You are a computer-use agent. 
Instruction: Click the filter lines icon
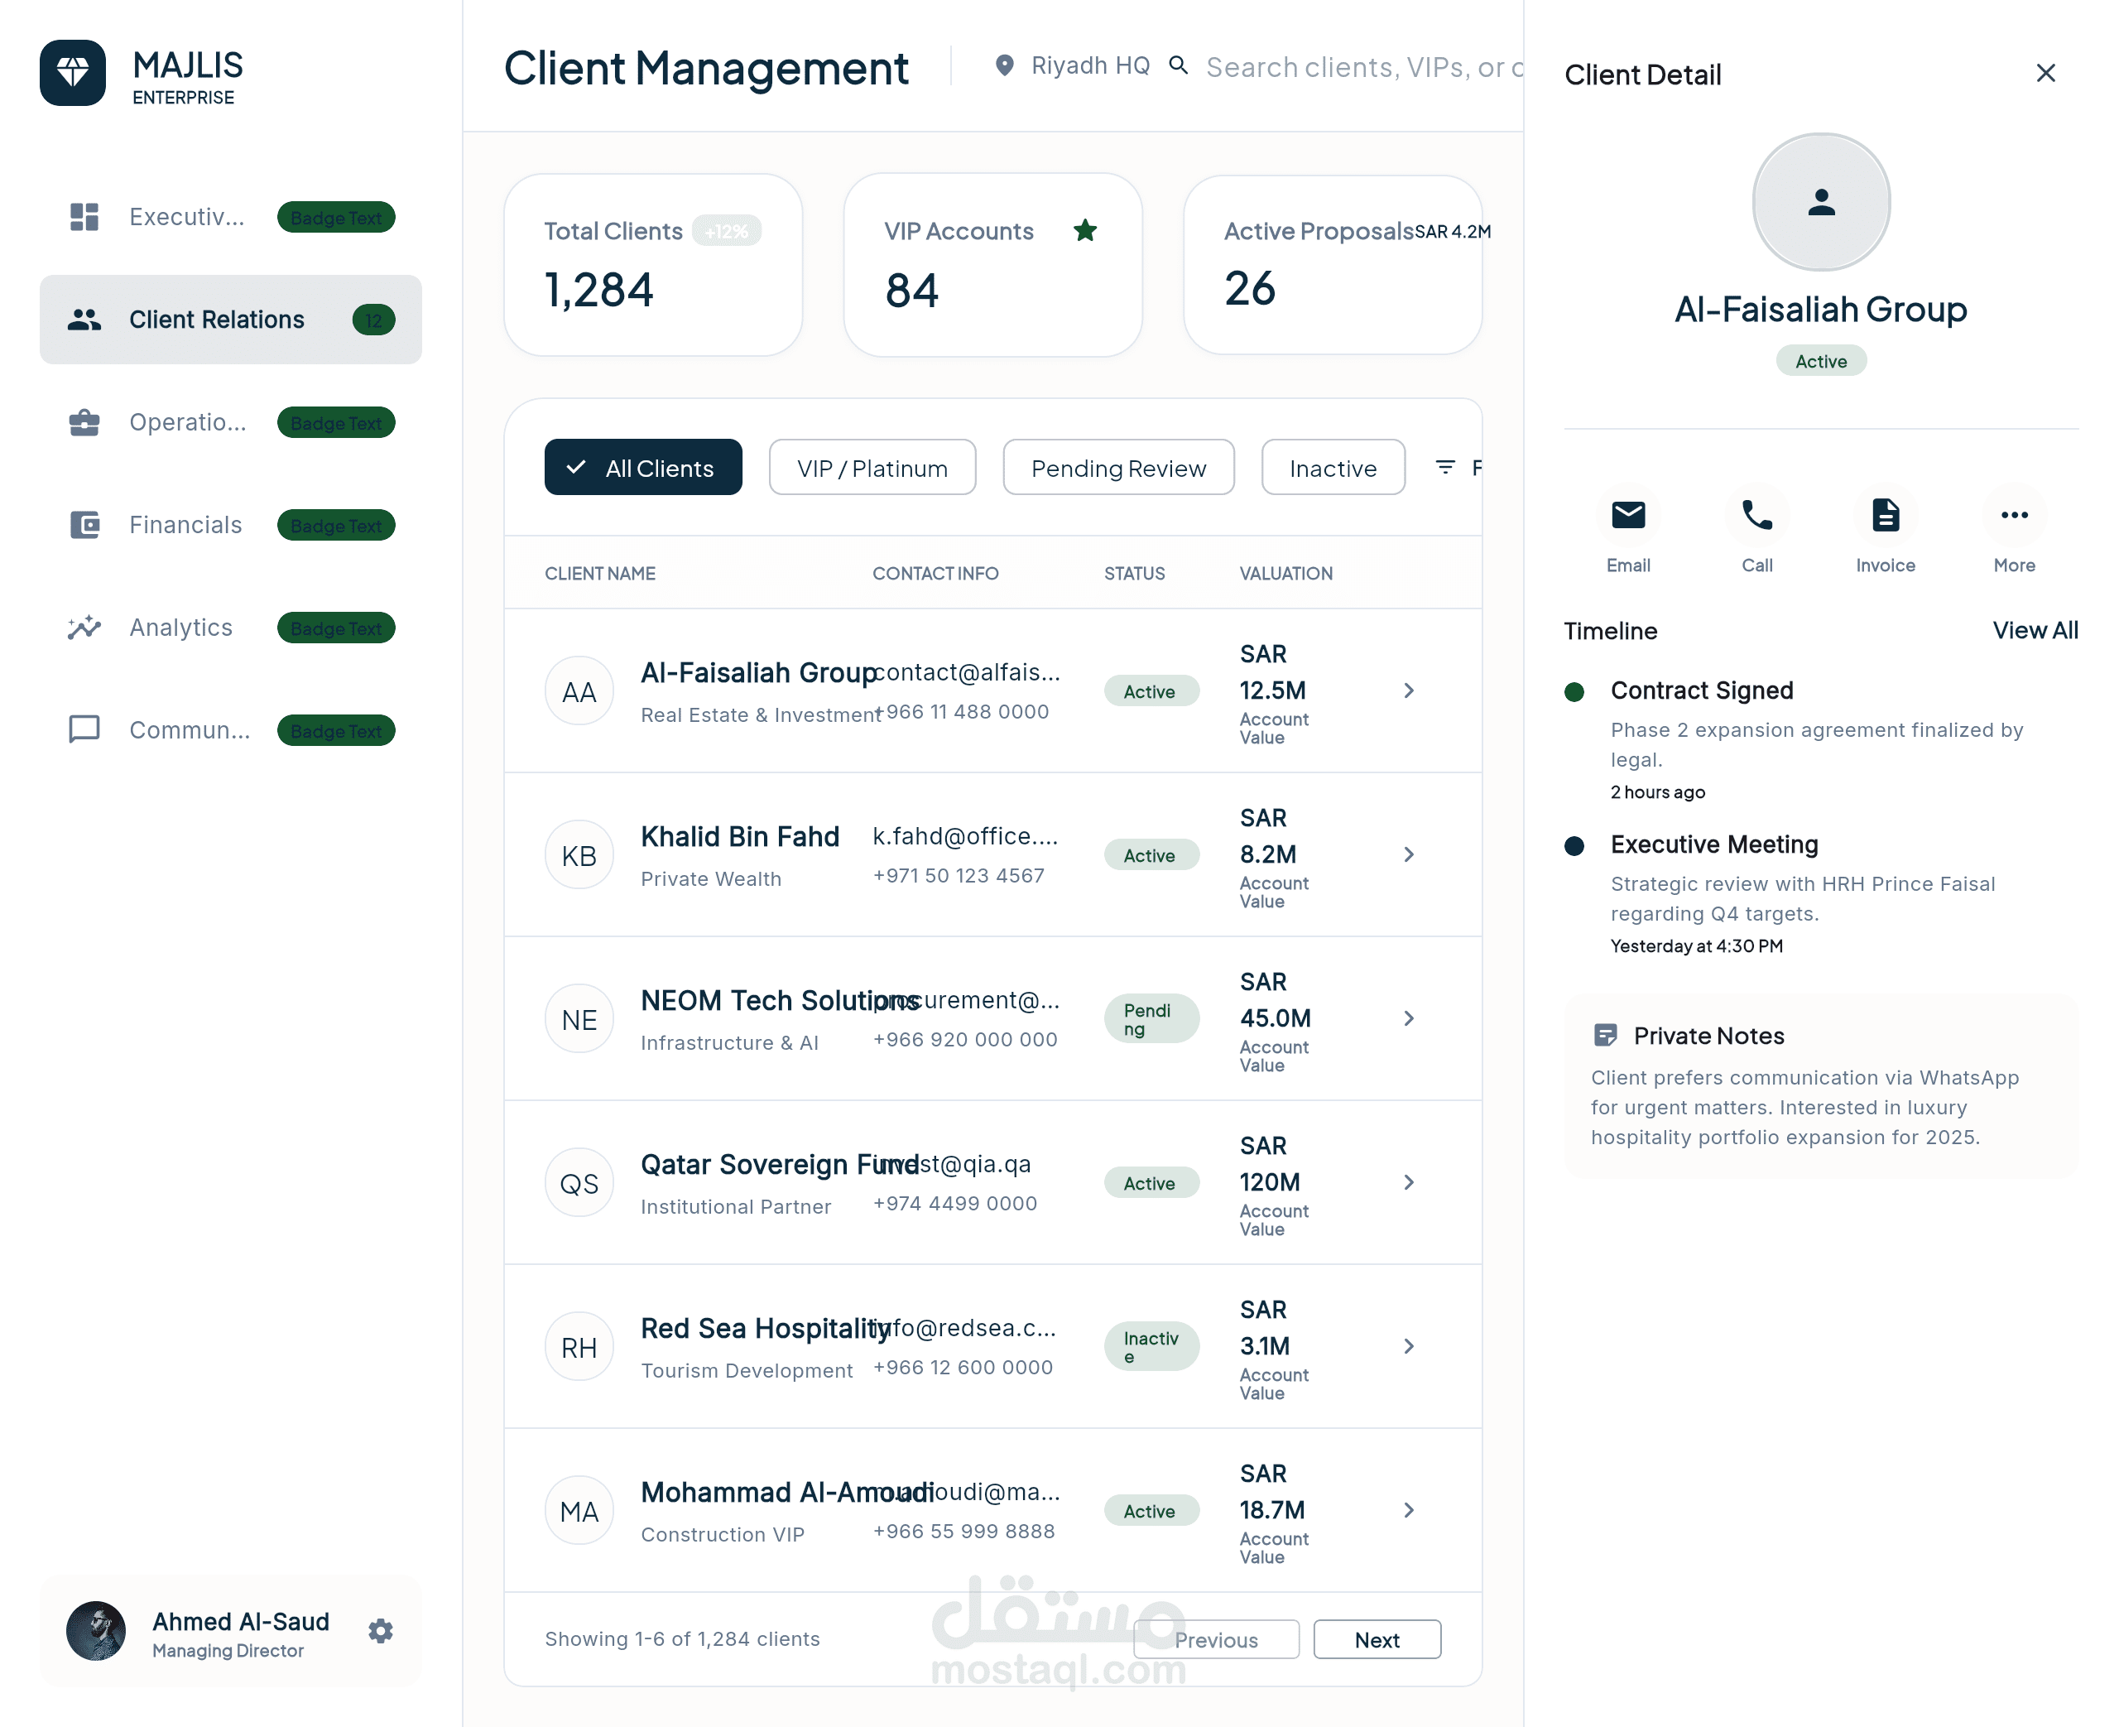pyautogui.click(x=1445, y=467)
